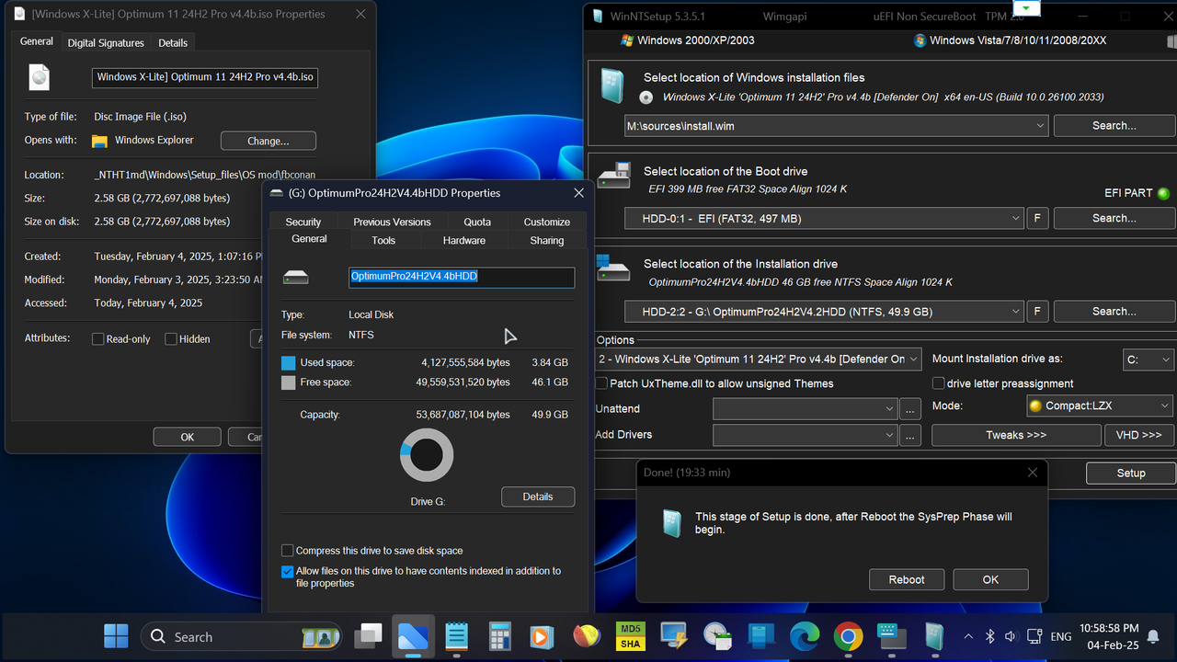Click the Reboot button in the Done dialog
The width and height of the screenshot is (1177, 662).
[907, 579]
